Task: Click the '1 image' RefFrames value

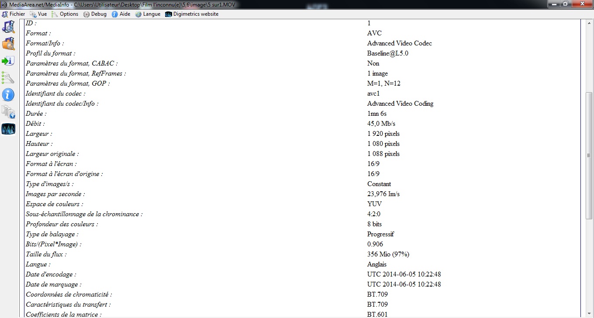Action: 377,73
